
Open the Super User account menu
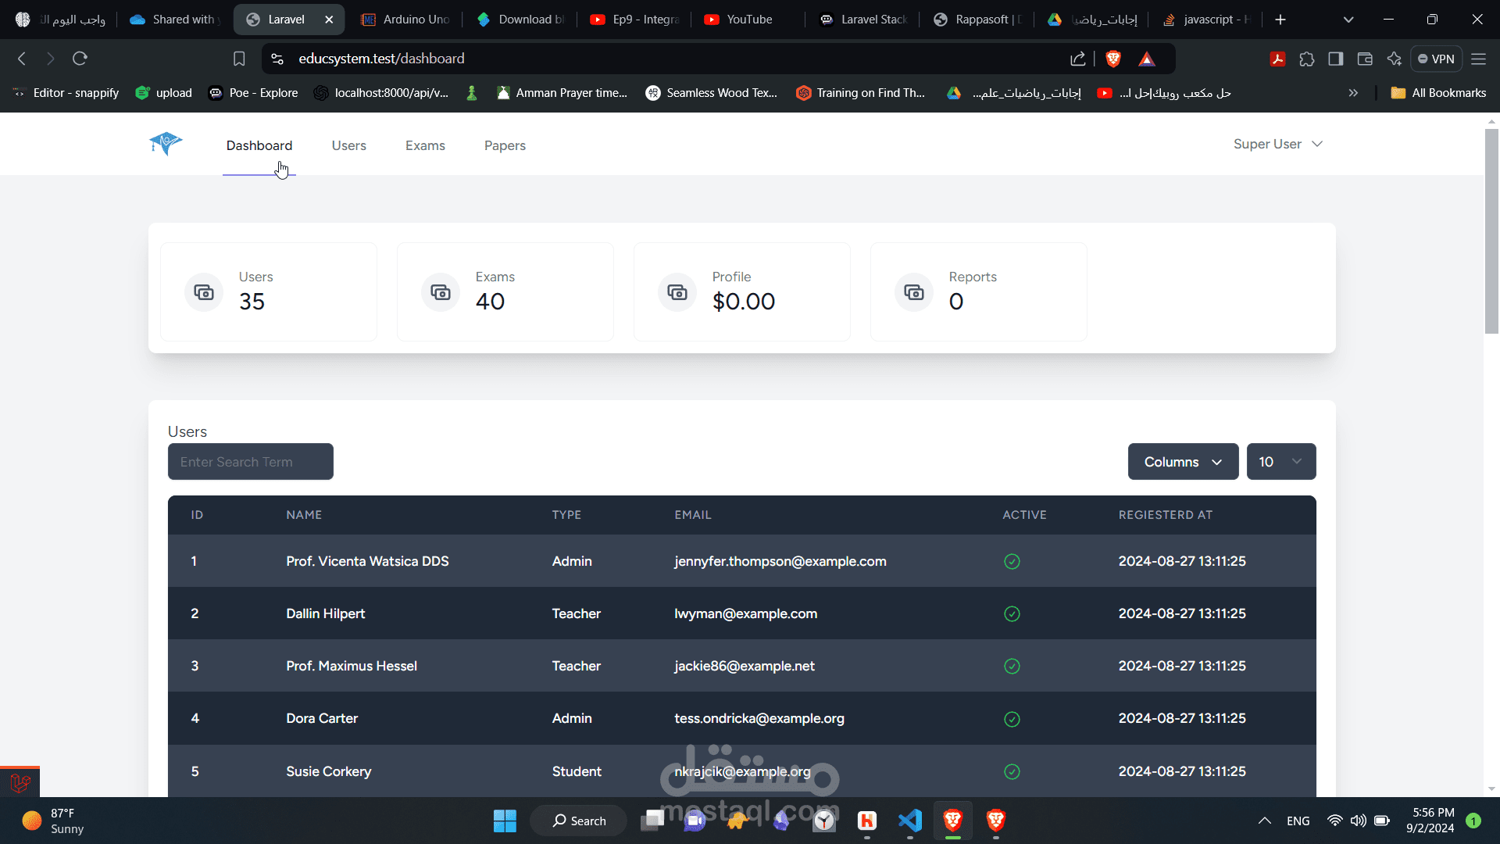[x=1277, y=144]
